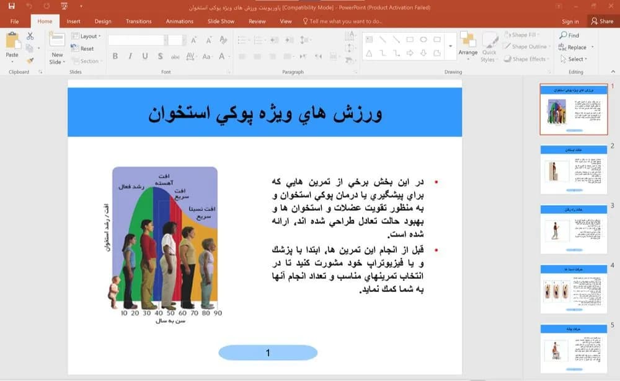Click the Tell me what you want box

point(342,21)
